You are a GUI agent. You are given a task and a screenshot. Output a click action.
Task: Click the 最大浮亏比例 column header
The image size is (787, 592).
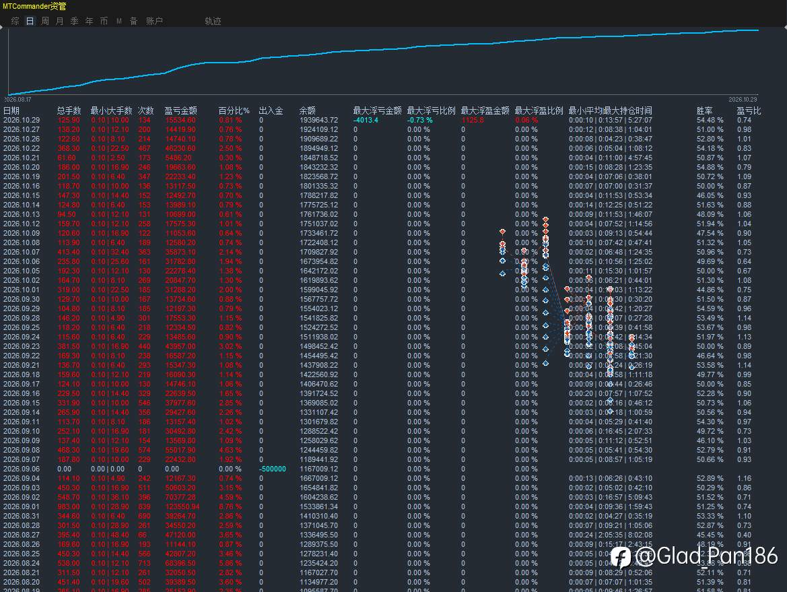click(x=431, y=110)
